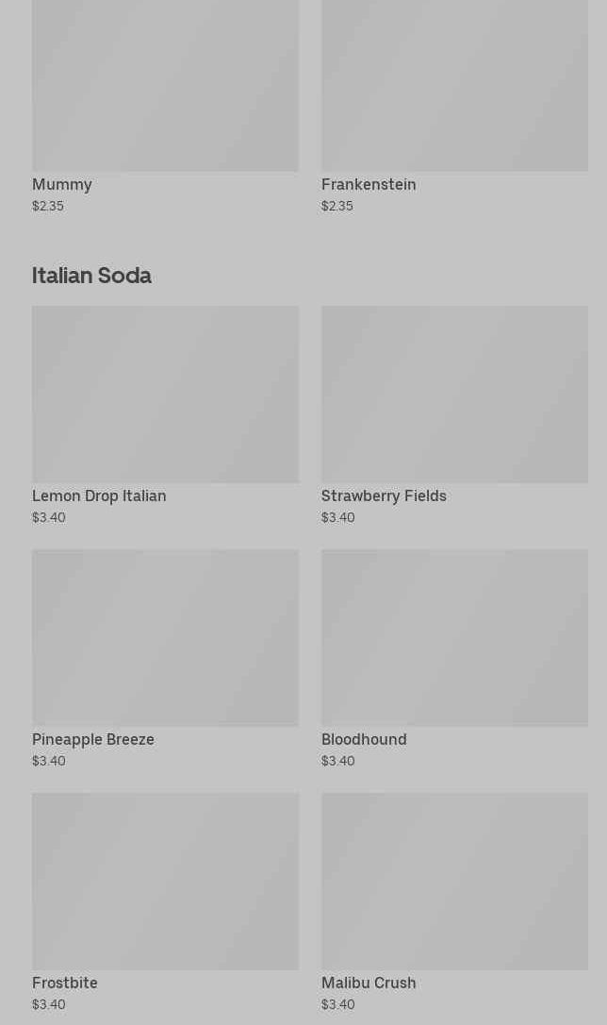Open Lemon Drop Italian by its title

pos(99,496)
